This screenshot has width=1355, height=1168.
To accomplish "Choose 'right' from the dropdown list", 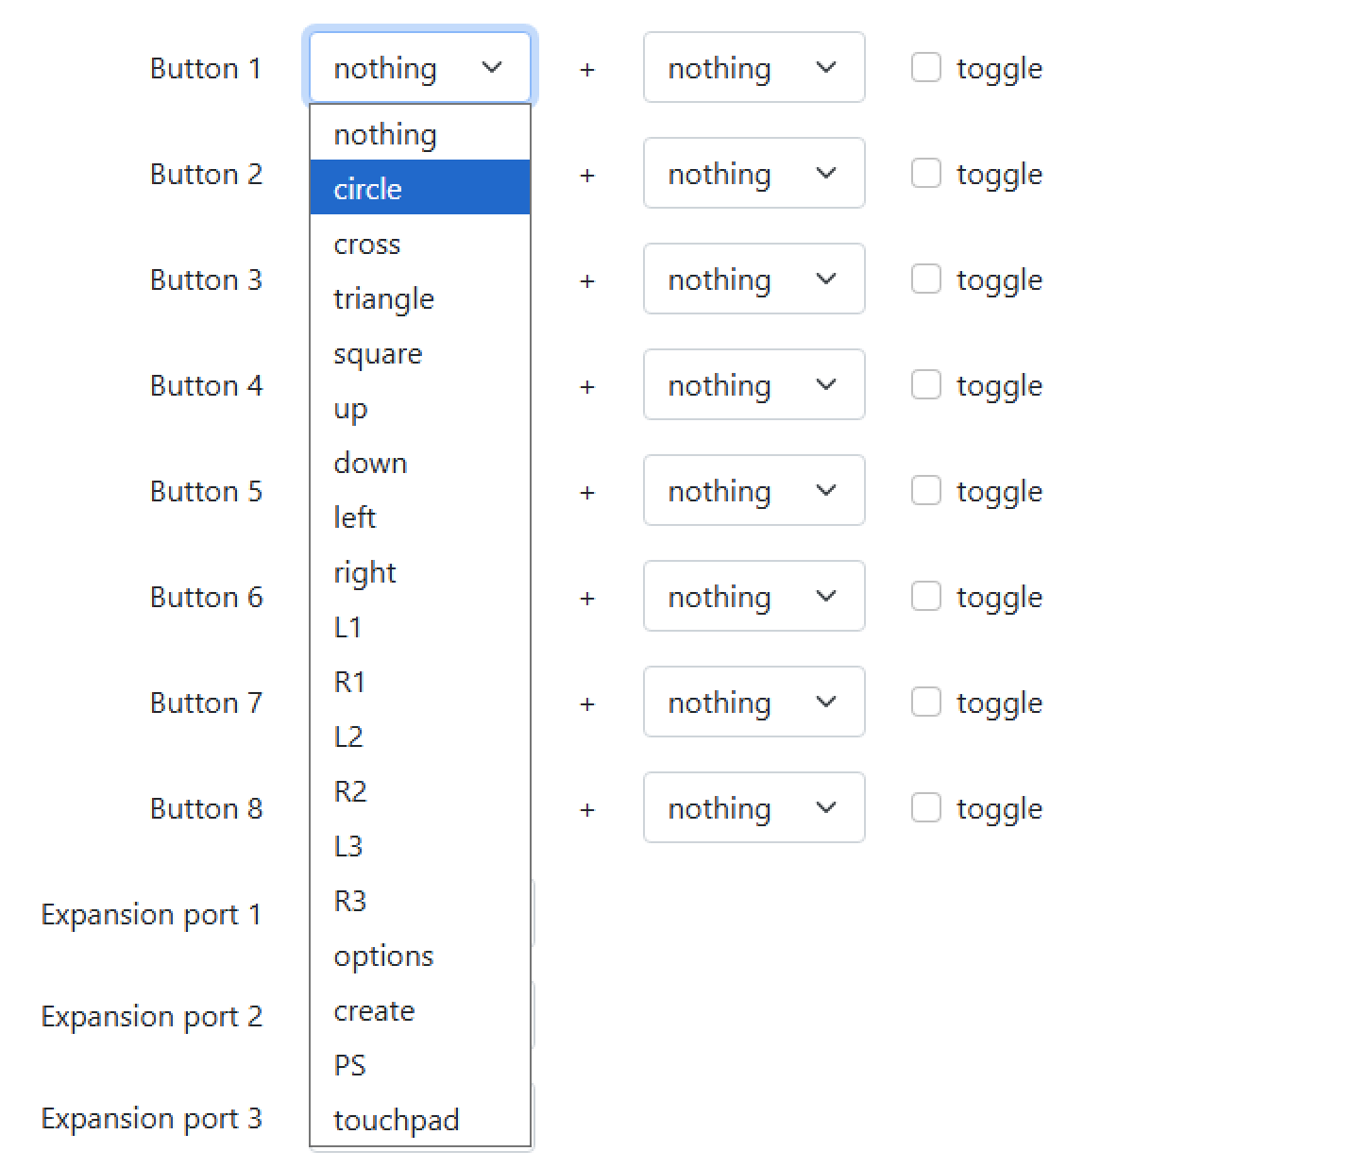I will tap(420, 572).
